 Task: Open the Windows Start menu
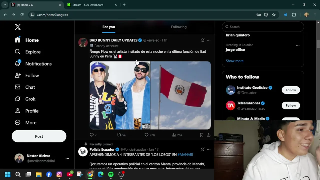[x=7, y=174]
